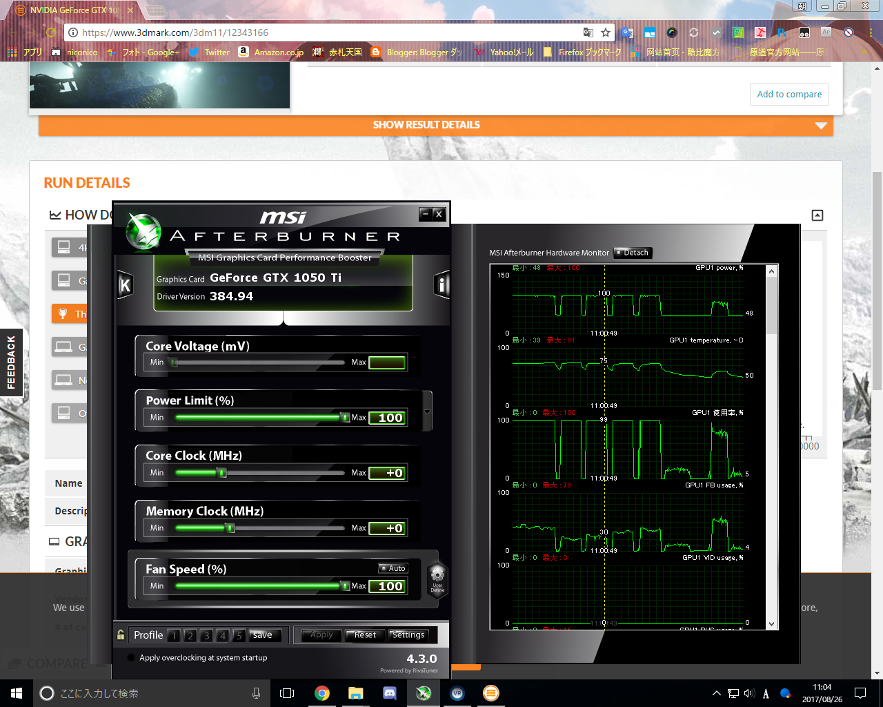Open the FEEDBACK side tab
This screenshot has height=707, width=883.
click(x=11, y=362)
